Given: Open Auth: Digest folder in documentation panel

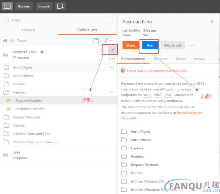Looking at the screenshot, I should point(140,132).
